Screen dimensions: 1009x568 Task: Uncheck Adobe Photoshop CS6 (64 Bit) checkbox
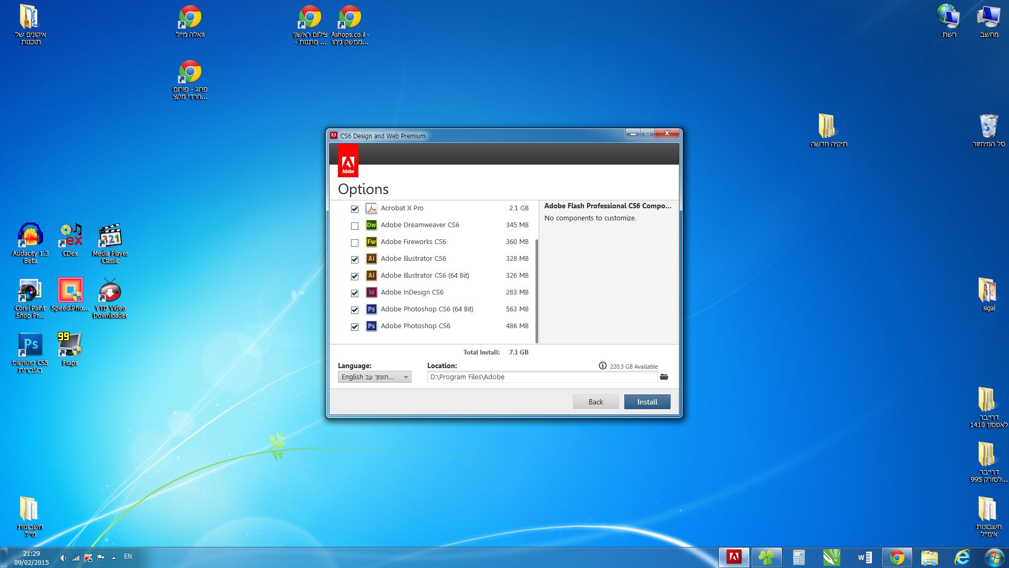pos(355,310)
